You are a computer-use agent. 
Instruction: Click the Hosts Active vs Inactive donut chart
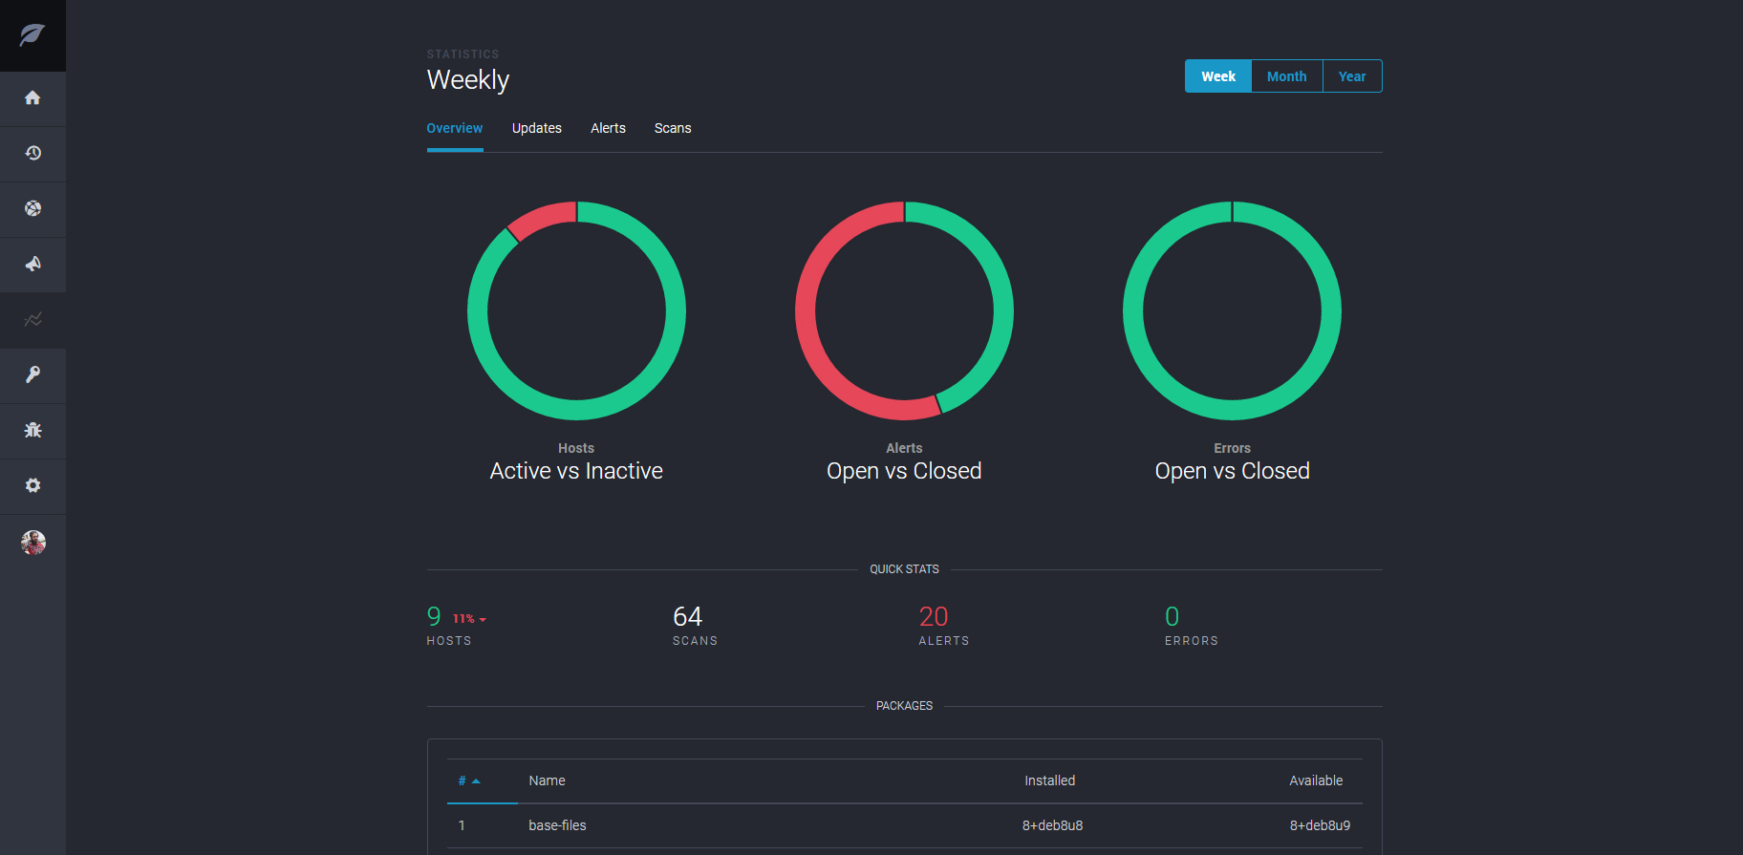576,310
